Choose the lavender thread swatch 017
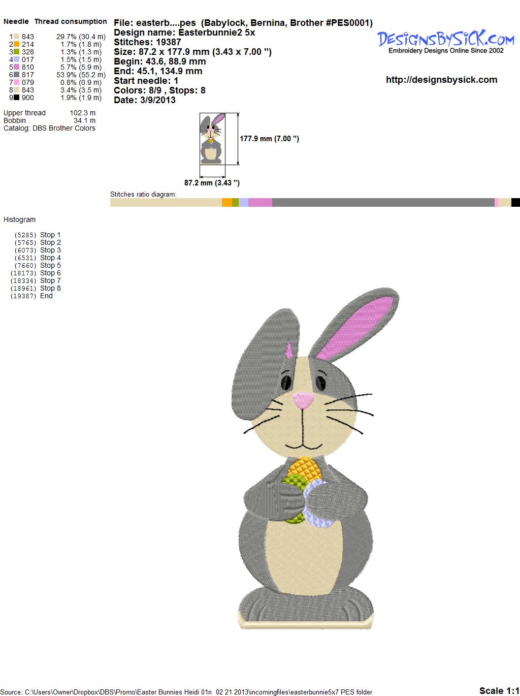 tap(17, 59)
